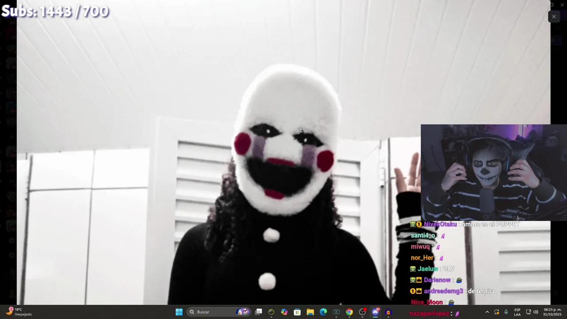Click the nazapanlopez chat username

point(429,313)
